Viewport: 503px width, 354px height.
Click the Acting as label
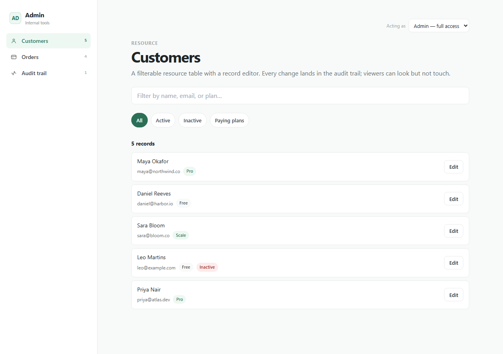[396, 26]
